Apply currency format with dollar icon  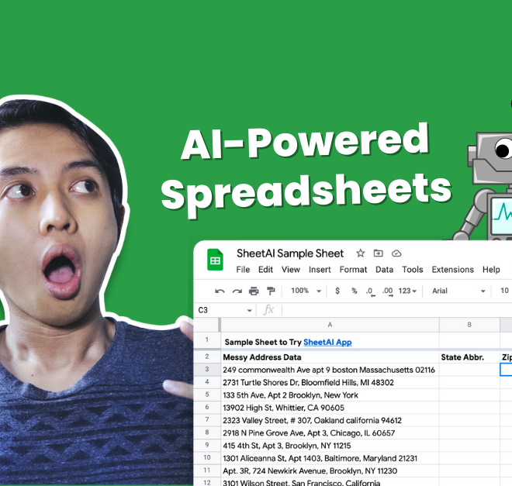point(337,291)
